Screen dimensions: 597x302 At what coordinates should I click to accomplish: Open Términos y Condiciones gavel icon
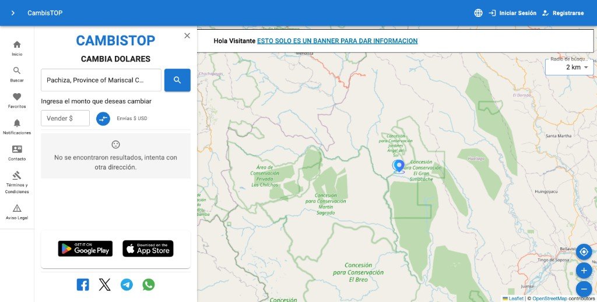click(17, 175)
